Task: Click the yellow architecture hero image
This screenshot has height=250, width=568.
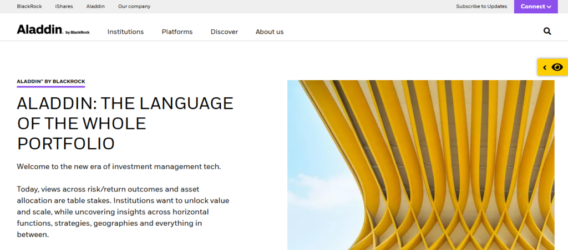Action: (420, 165)
